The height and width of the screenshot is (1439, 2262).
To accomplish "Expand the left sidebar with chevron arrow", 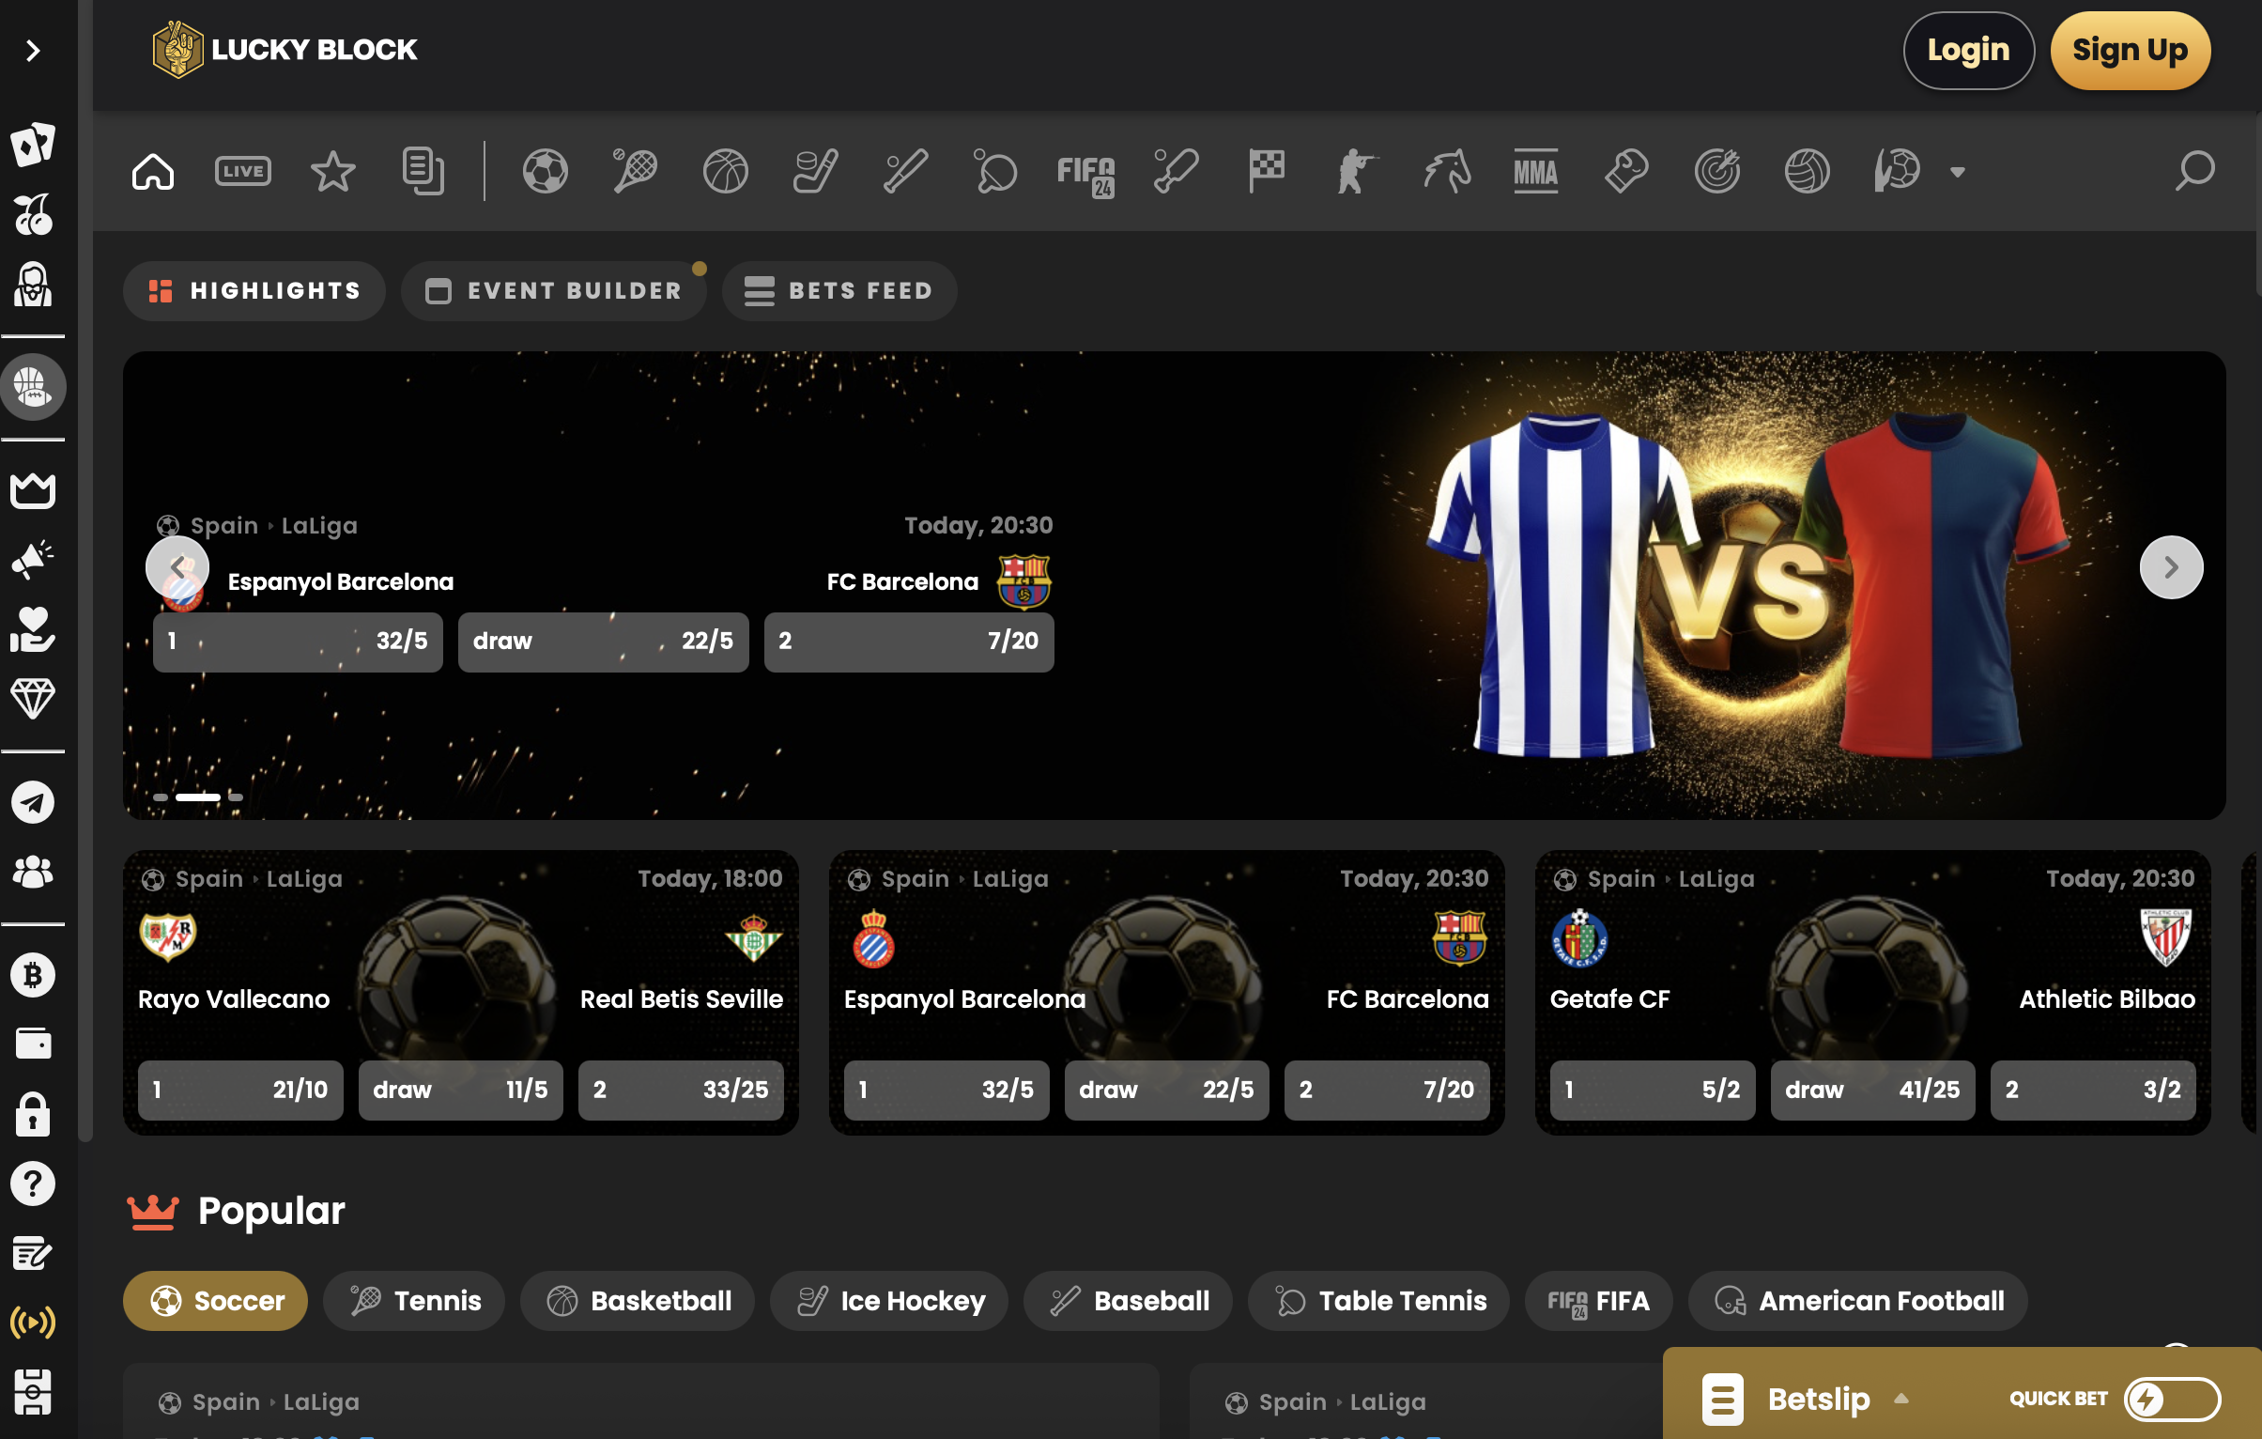I will click(x=33, y=50).
